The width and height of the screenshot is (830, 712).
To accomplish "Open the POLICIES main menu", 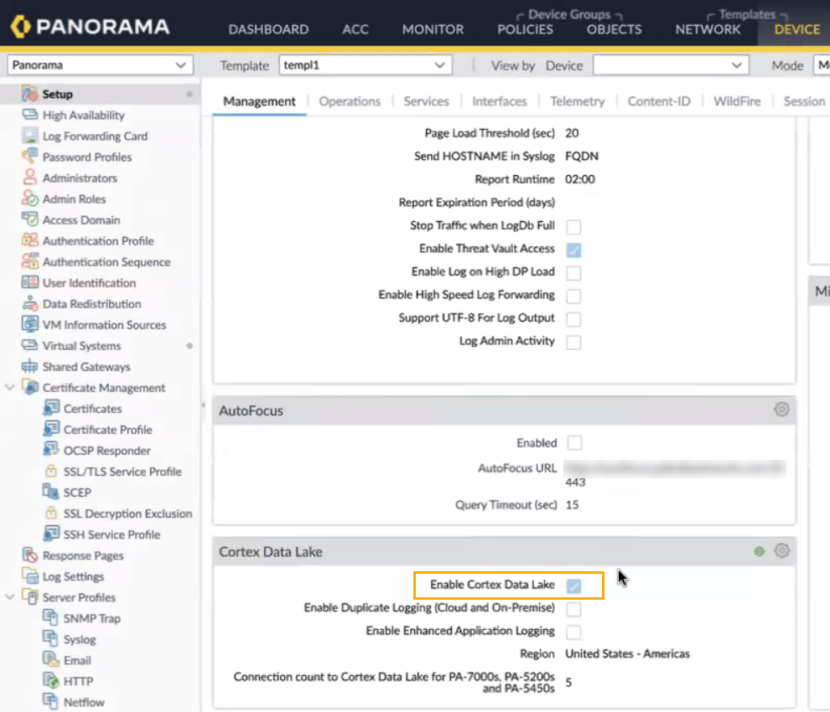I will coord(525,28).
